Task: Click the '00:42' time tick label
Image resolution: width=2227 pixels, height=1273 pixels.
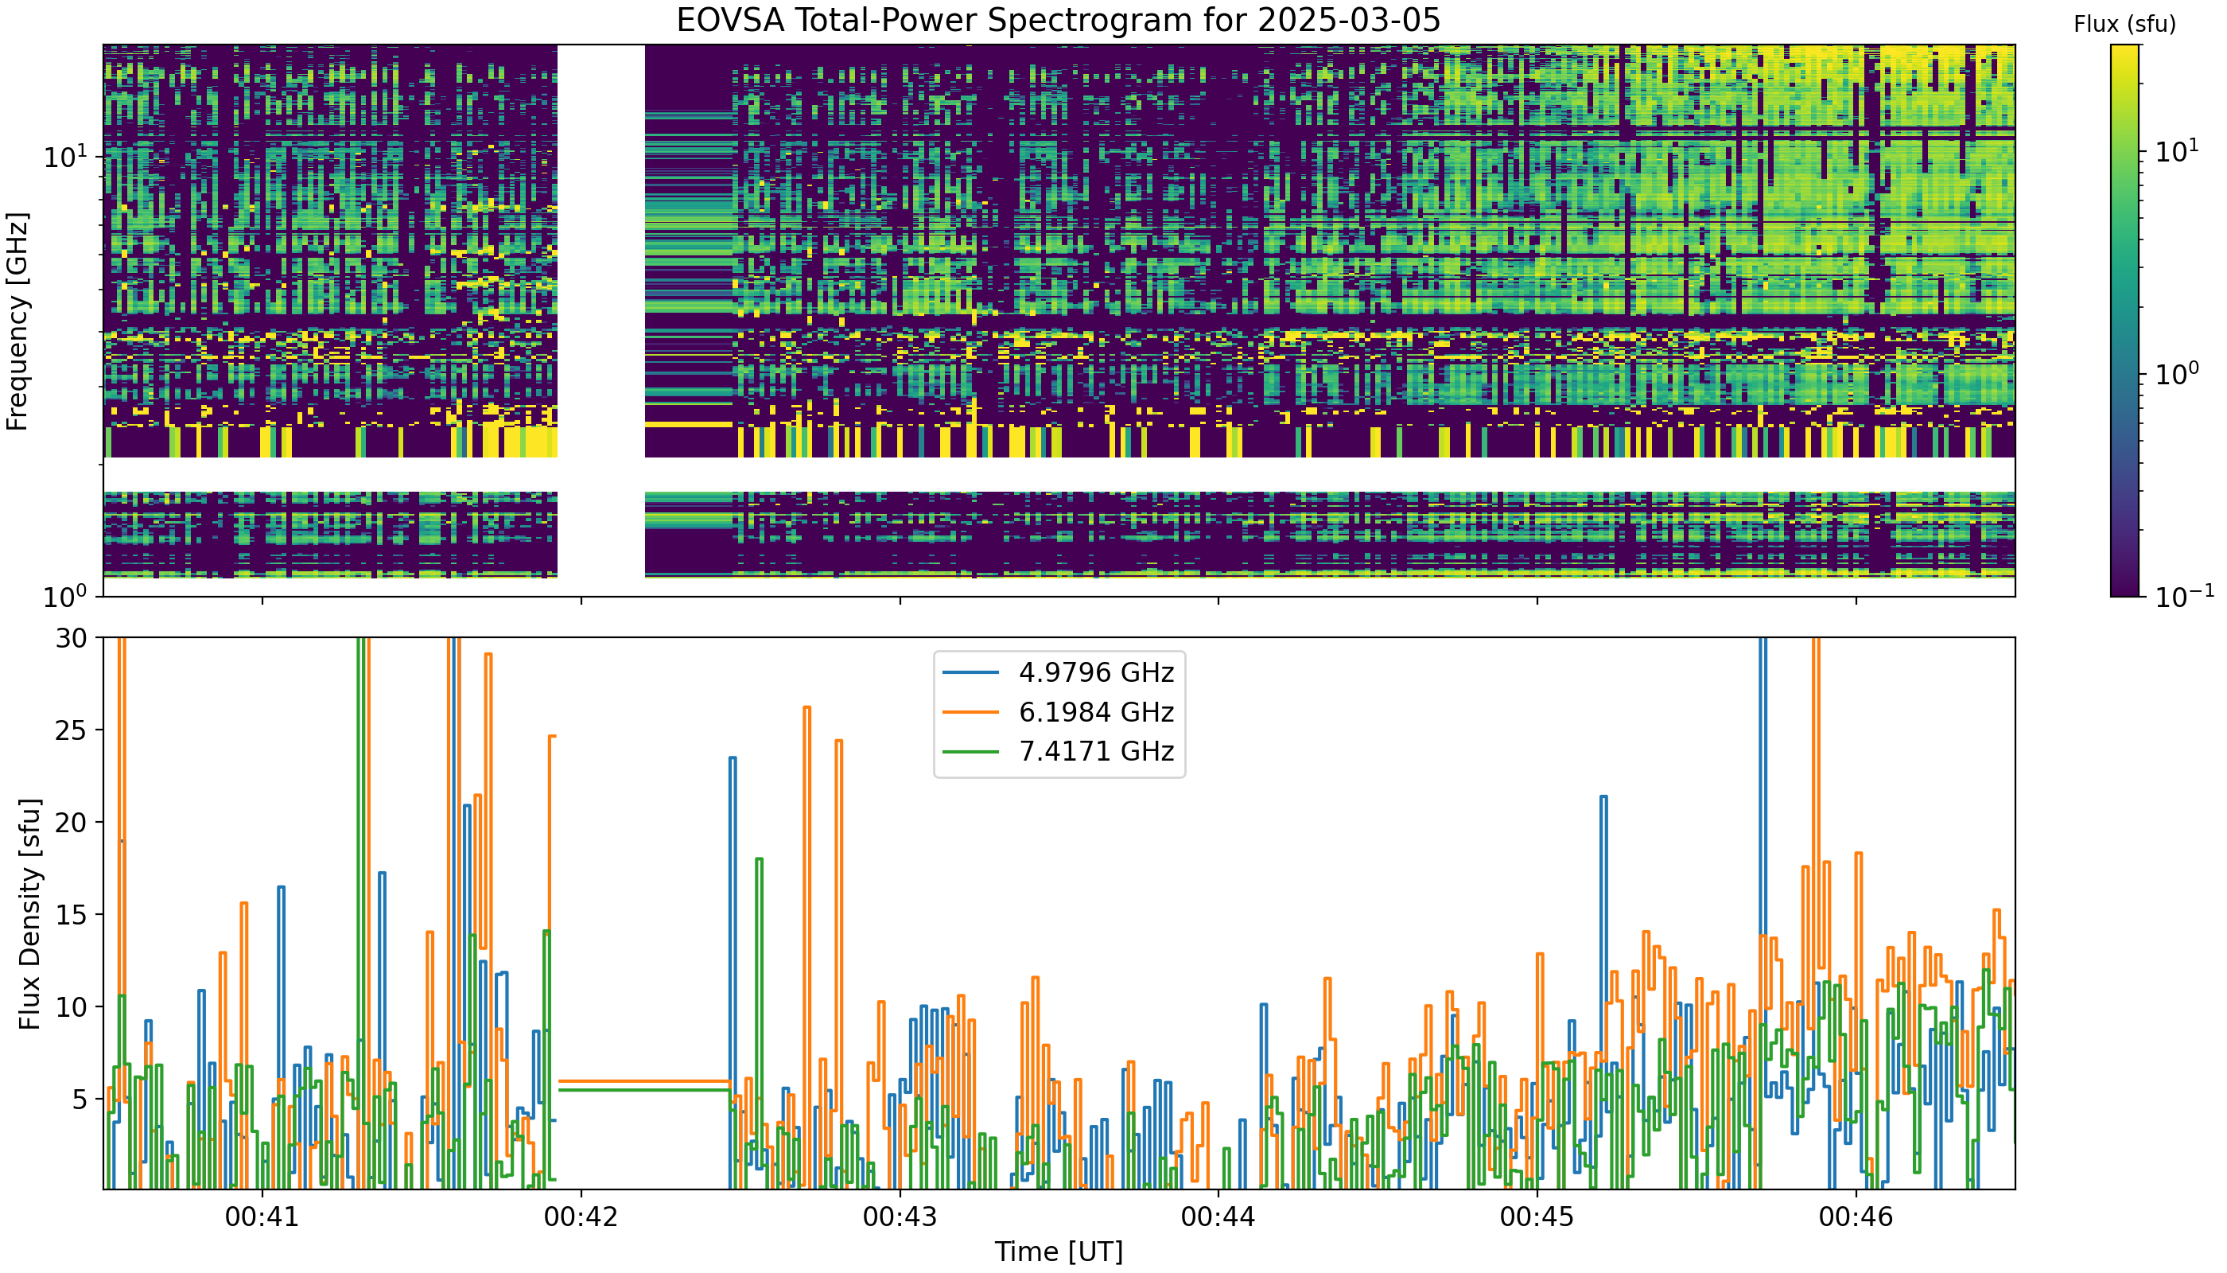Action: pos(581,1217)
